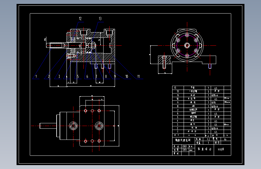Click callout number 12 above the section view
The image size is (261, 169).
point(80,18)
